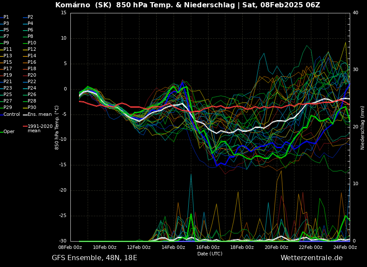Click the Wetterzentrale.de watermark text
The width and height of the screenshot is (367, 267).
(x=311, y=258)
